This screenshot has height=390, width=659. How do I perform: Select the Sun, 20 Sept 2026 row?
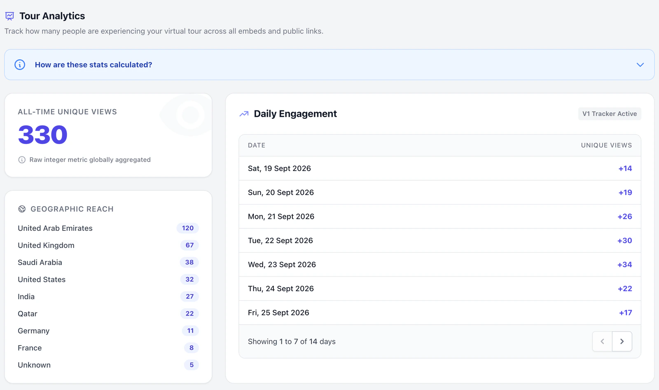click(x=440, y=193)
